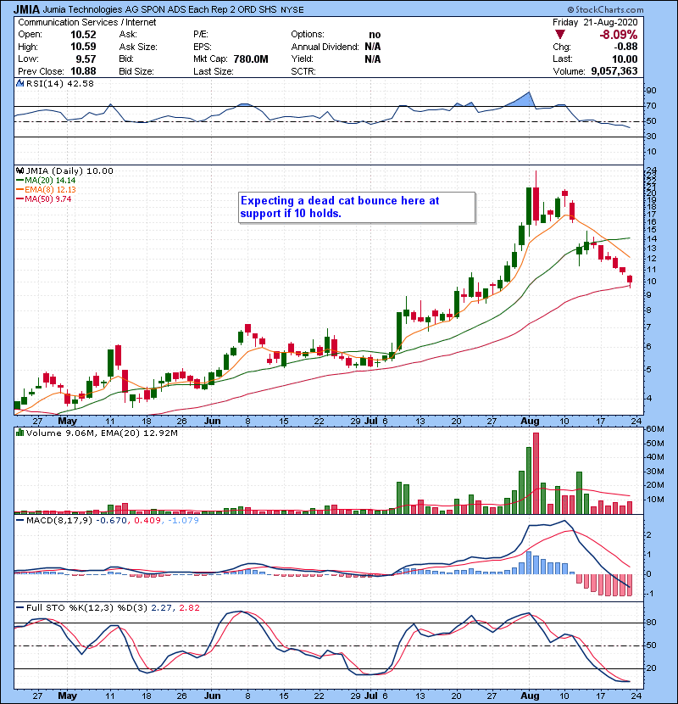This screenshot has width=678, height=704.
Task: Click the Chg -0.88 value
Action: pyautogui.click(x=626, y=47)
